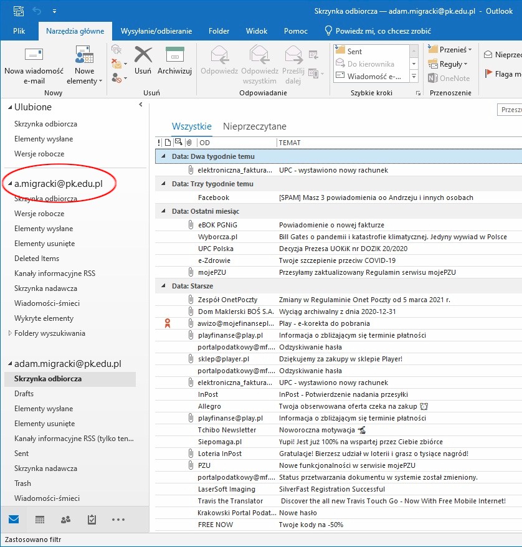This screenshot has width=522, height=547.
Task: Collapse the 'Data: Ostatni miesiąc' group
Action: coord(163,212)
